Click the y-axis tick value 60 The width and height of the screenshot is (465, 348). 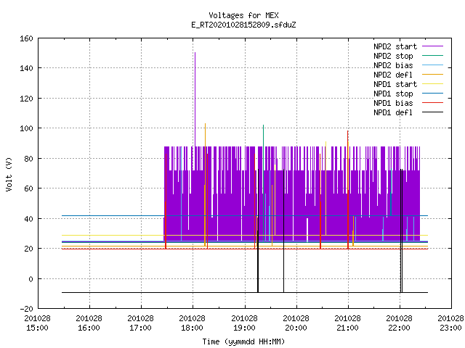tap(28, 188)
